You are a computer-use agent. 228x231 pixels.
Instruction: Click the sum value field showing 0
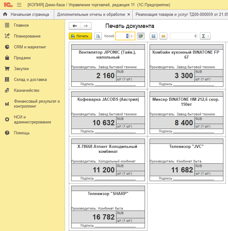183,36
